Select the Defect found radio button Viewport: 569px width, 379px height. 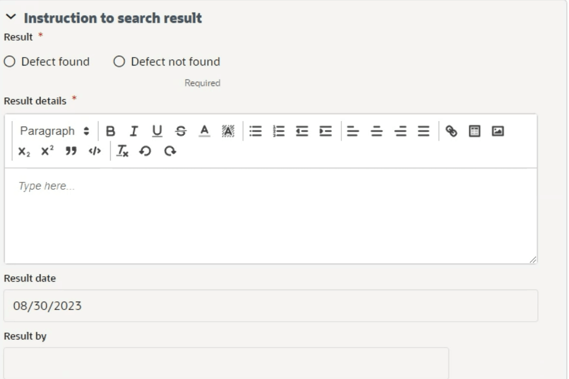click(x=10, y=62)
